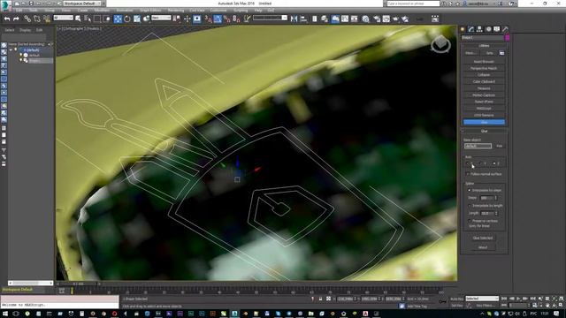The height and width of the screenshot is (318, 566).
Task: Click the Render Production teapot icon
Action: [x=395, y=19]
